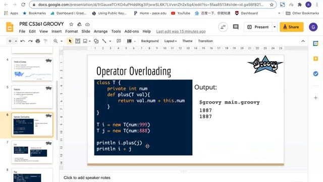Open the Apps shortcut in bookmarks bar

[x=11, y=13]
